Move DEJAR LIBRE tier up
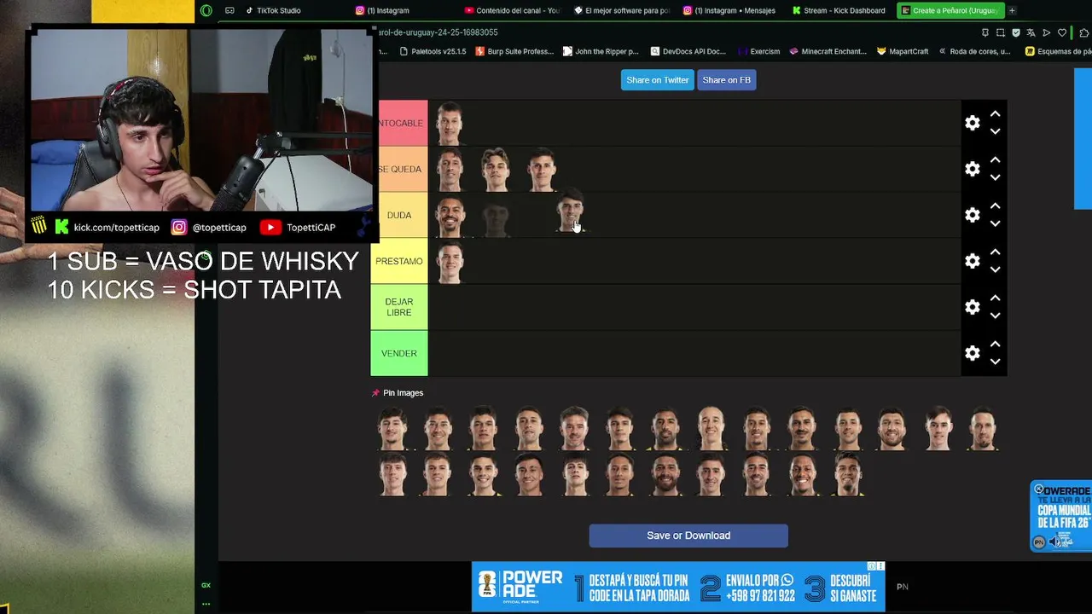The height and width of the screenshot is (614, 1092). 995,298
